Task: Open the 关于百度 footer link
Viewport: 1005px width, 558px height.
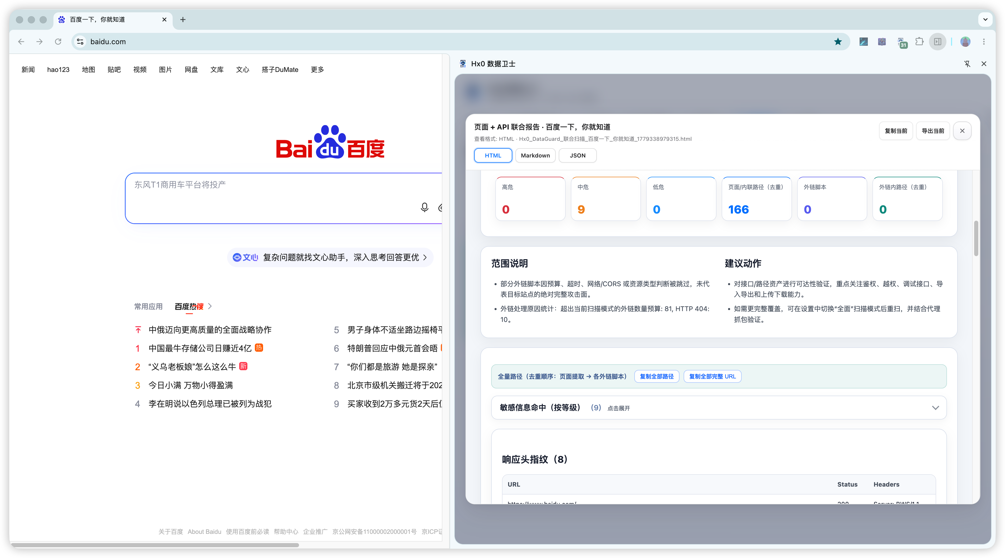Action: coord(171,532)
